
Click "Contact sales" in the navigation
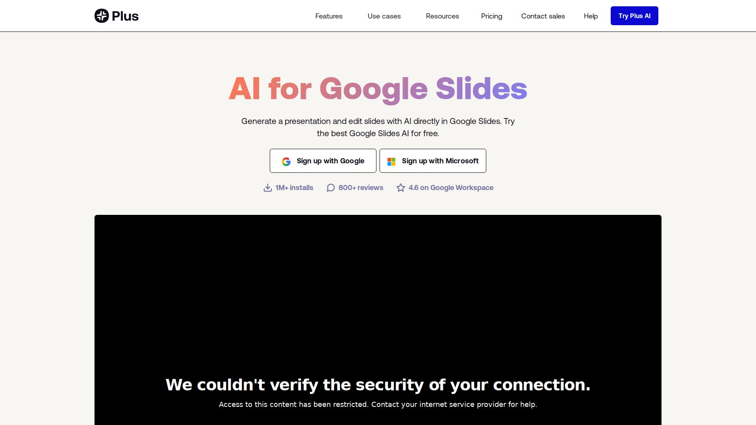click(543, 16)
